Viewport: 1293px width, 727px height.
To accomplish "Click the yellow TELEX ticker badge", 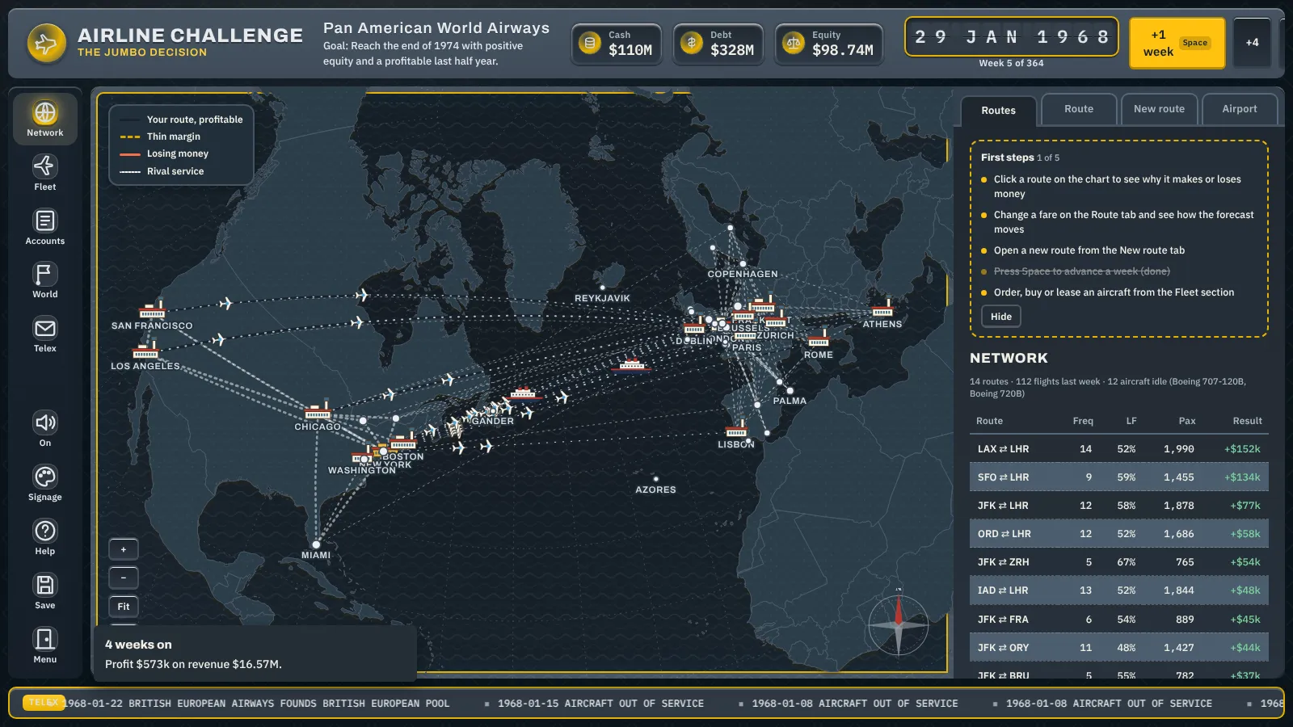I will (x=44, y=703).
